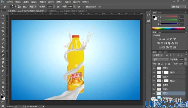Image resolution: width=188 pixels, height=108 pixels.
Task: Add a Channel Mixer adjustment layer
Action: pos(173,43)
